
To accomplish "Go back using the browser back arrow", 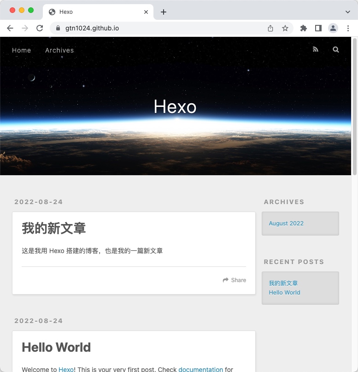I will [10, 28].
